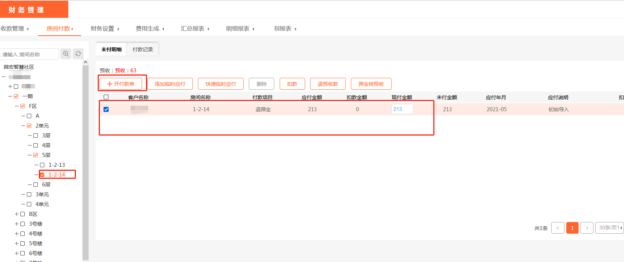624x262 pixels.
Task: Check the 6层 checkbox
Action: click(36, 185)
